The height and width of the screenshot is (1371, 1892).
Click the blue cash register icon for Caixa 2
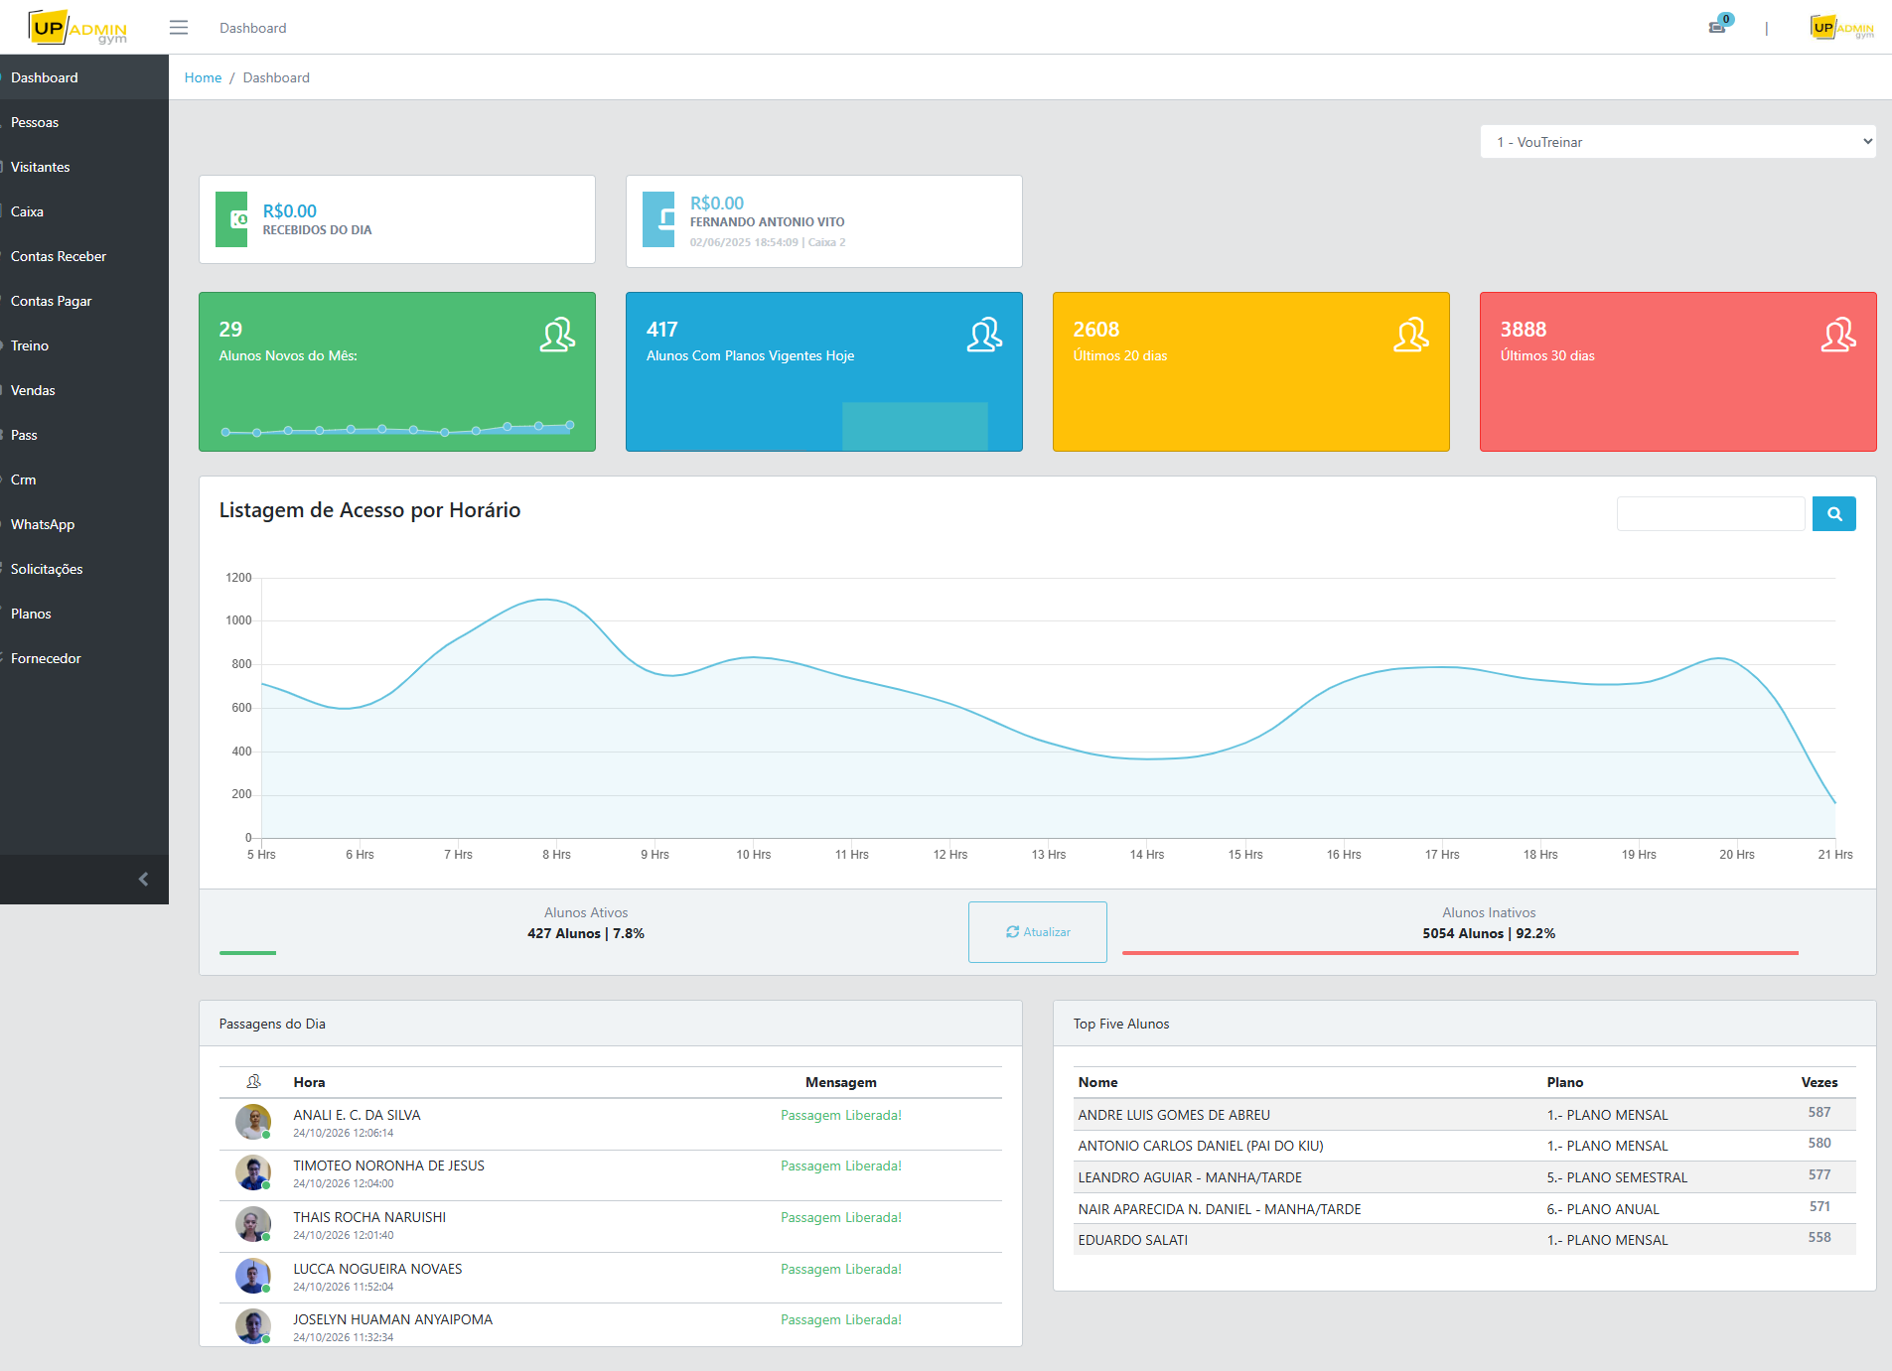pyautogui.click(x=658, y=219)
